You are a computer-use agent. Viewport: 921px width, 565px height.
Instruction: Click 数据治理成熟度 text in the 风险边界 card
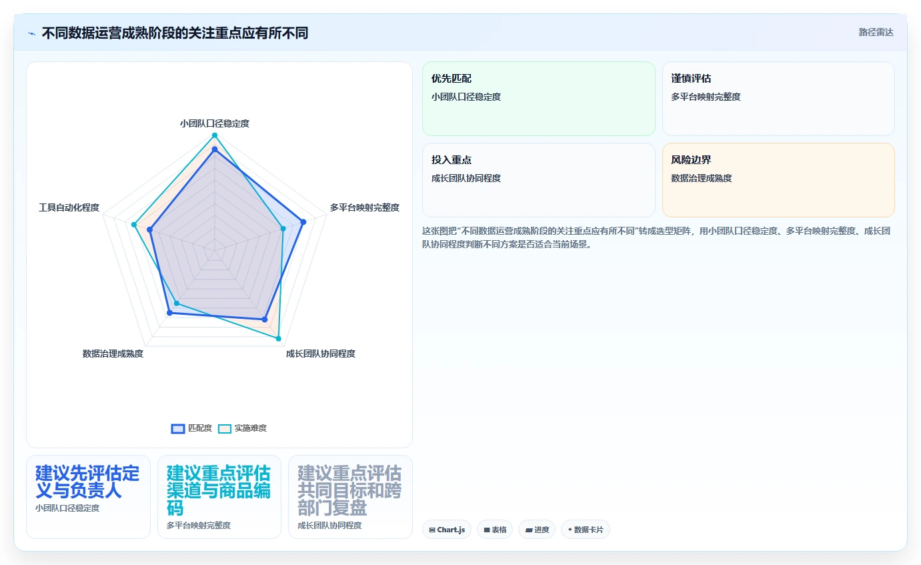coord(702,178)
